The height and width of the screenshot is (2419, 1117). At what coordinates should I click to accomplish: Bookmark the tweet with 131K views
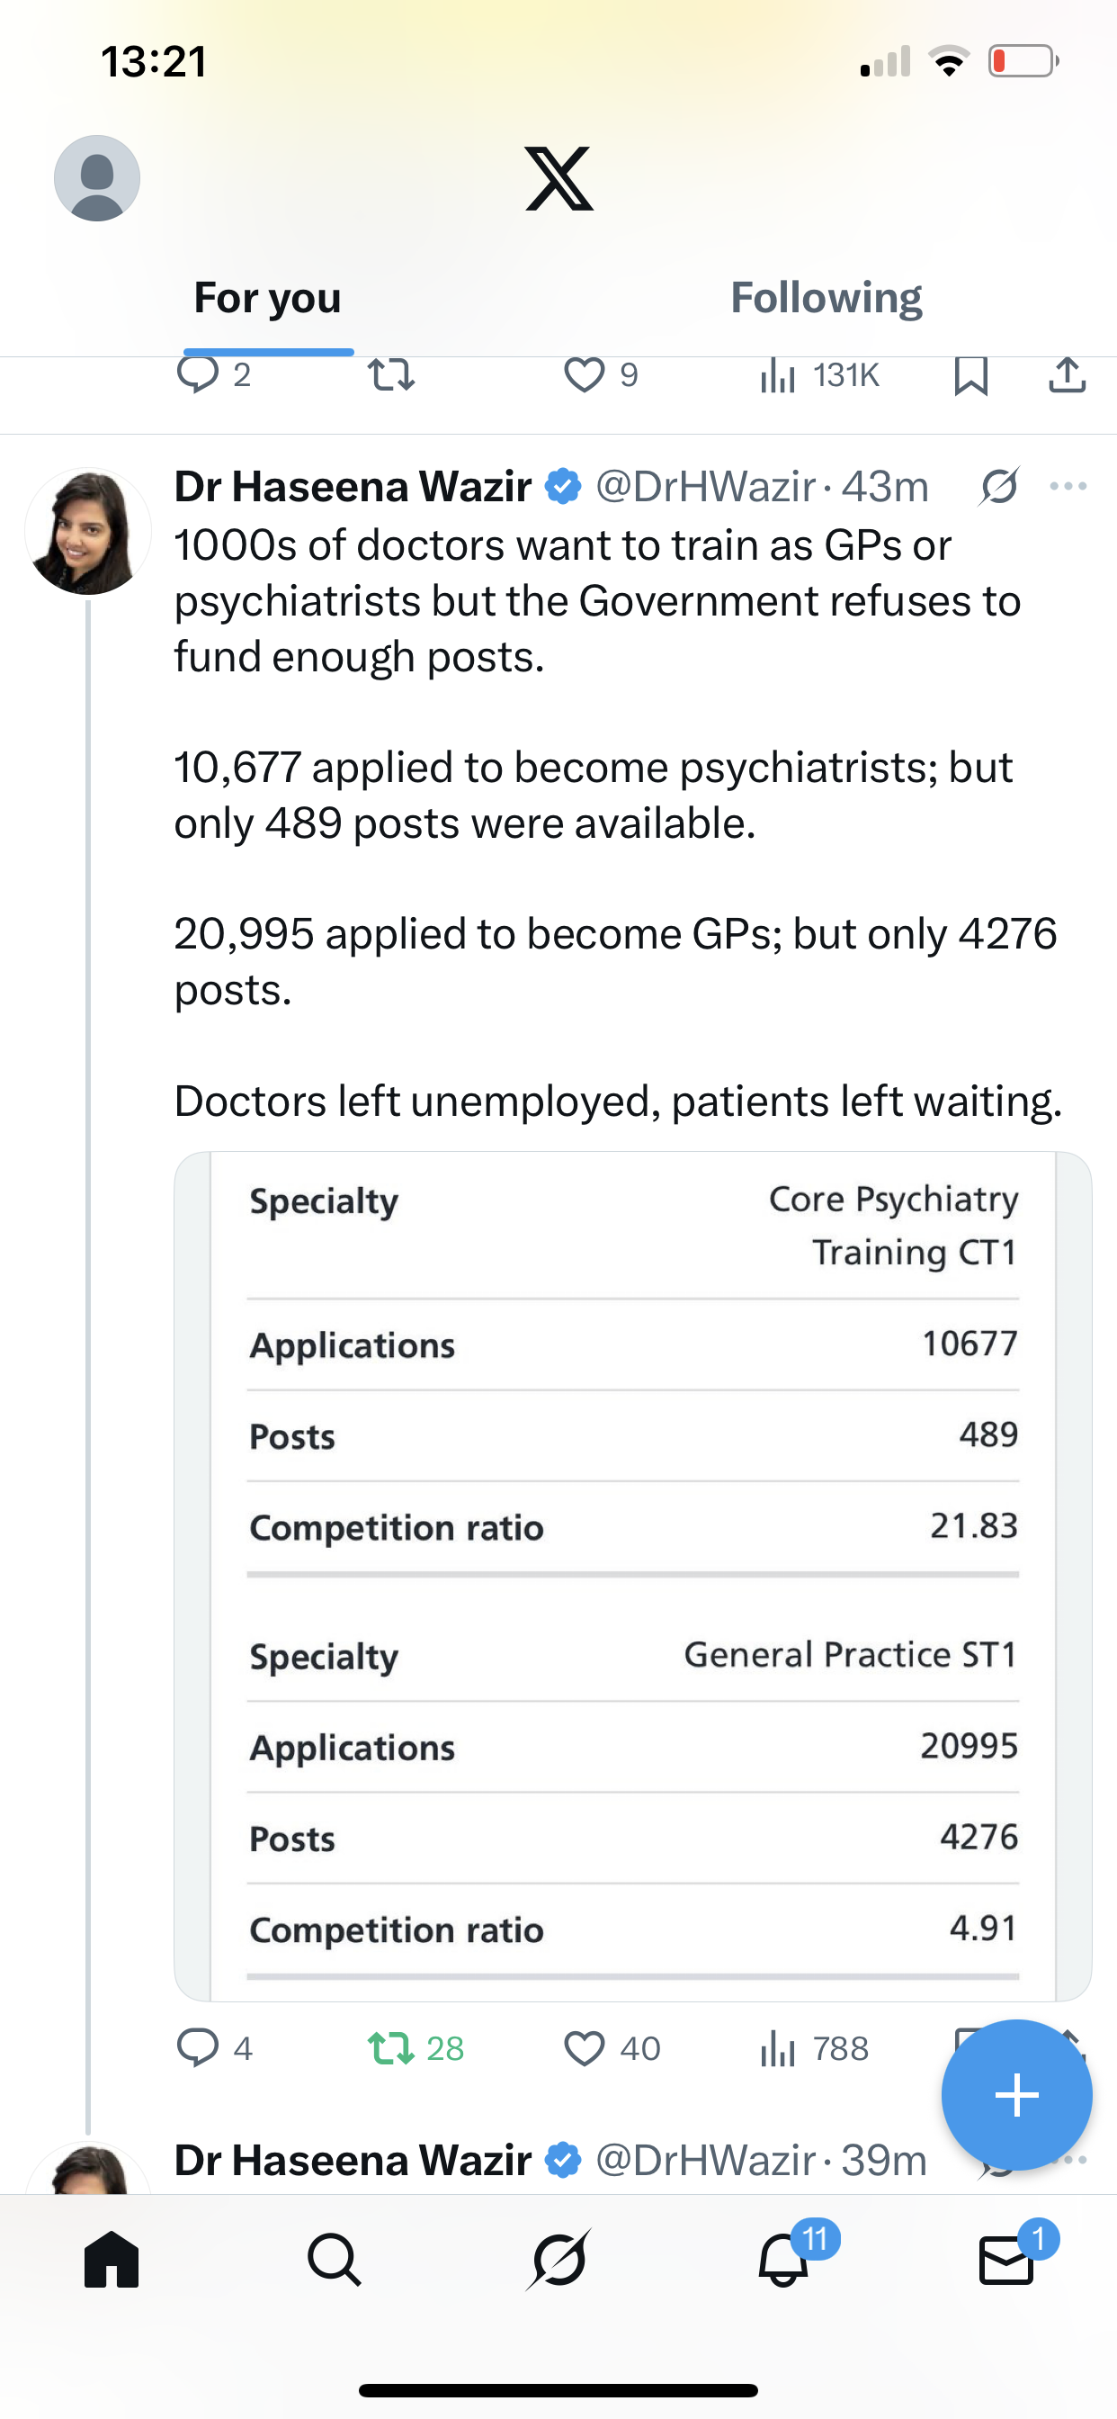point(970,376)
